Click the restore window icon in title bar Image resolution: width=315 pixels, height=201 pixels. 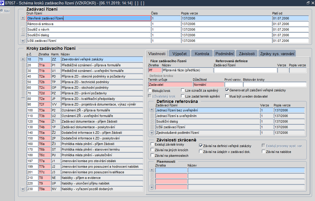tap(308, 3)
